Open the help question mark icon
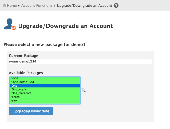This screenshot has width=170, height=129. coord(116,5)
